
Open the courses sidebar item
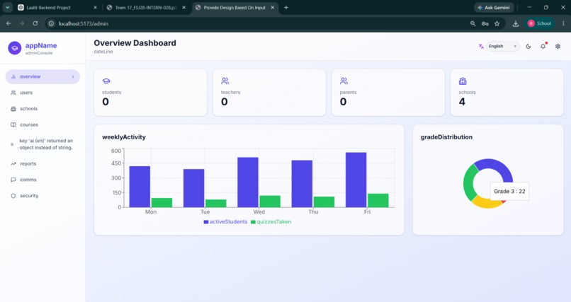click(x=43, y=124)
